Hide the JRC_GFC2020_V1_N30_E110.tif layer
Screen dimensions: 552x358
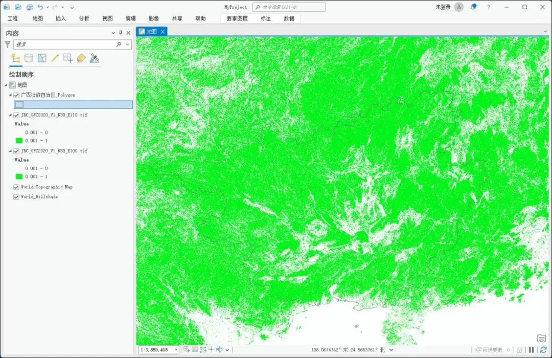(x=17, y=115)
